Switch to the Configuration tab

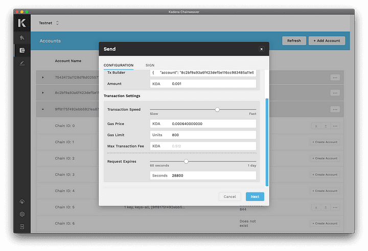coord(119,65)
